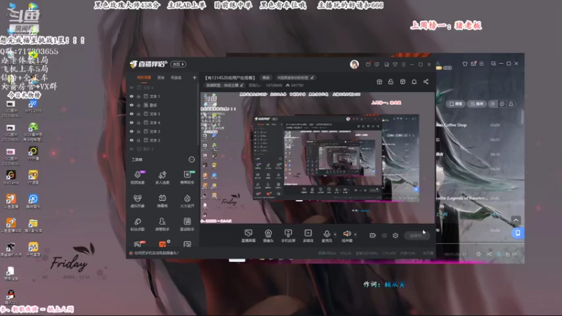The height and width of the screenshot is (316, 562).
Task: Show the hidden 文本 6 layer
Action: pos(131,87)
